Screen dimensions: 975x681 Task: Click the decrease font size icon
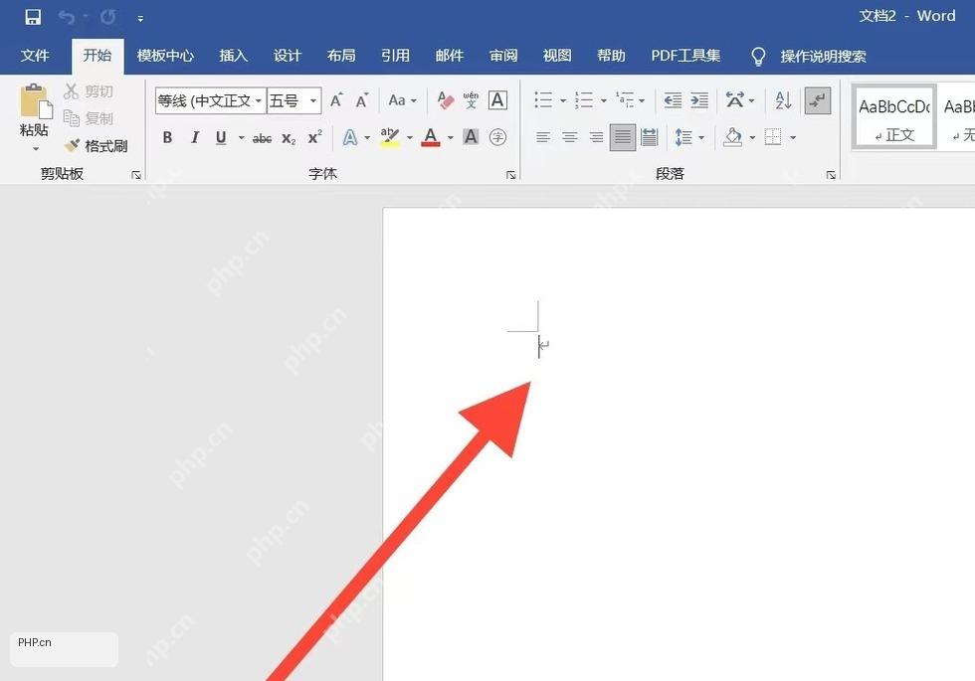point(362,100)
